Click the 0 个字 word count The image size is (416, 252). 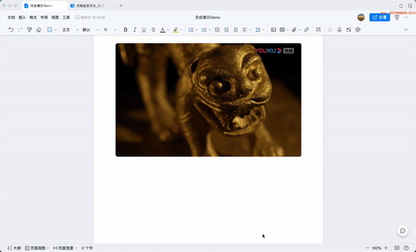[87, 248]
